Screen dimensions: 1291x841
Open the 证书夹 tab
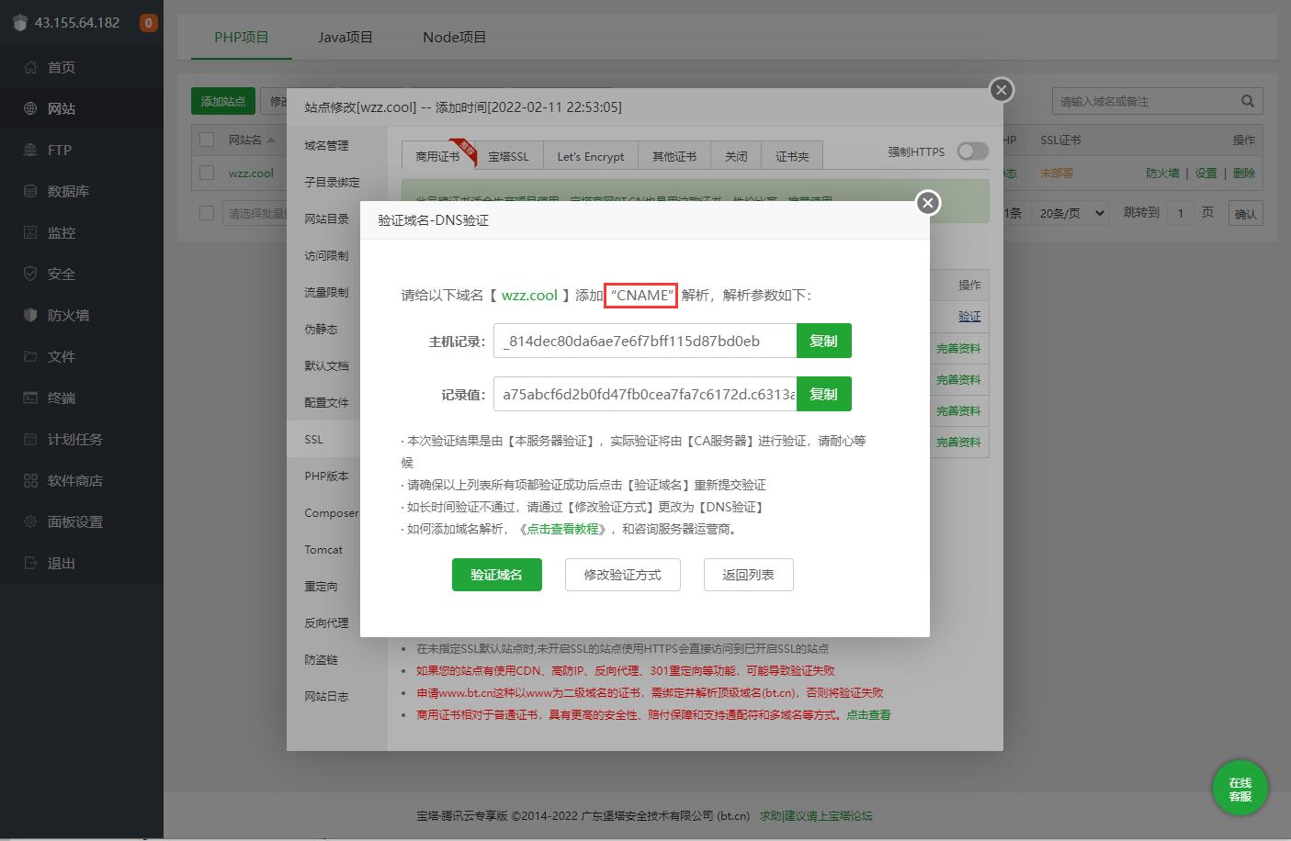coord(792,156)
